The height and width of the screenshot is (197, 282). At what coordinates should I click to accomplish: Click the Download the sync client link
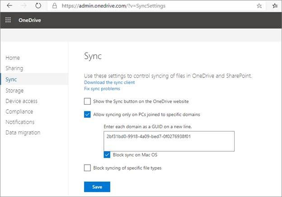[x=109, y=82]
